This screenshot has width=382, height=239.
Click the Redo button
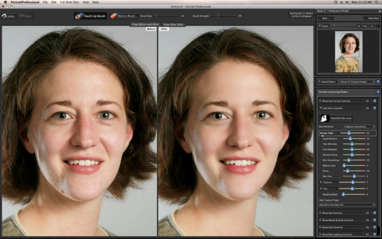26,16
